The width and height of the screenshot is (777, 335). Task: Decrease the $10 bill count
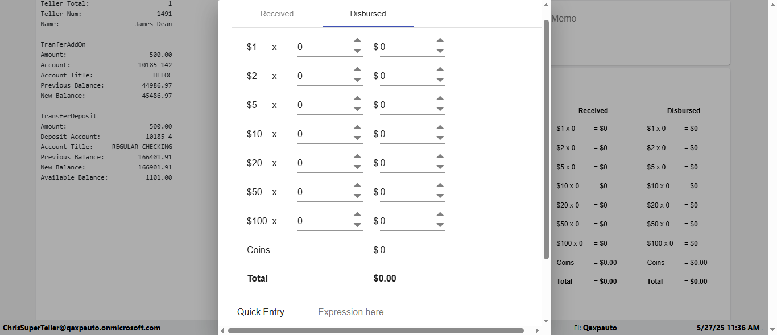click(x=357, y=138)
